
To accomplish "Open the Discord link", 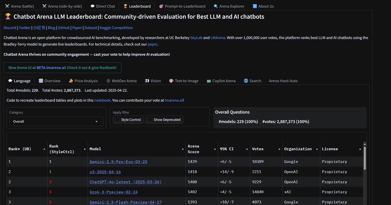I will tap(10, 28).
